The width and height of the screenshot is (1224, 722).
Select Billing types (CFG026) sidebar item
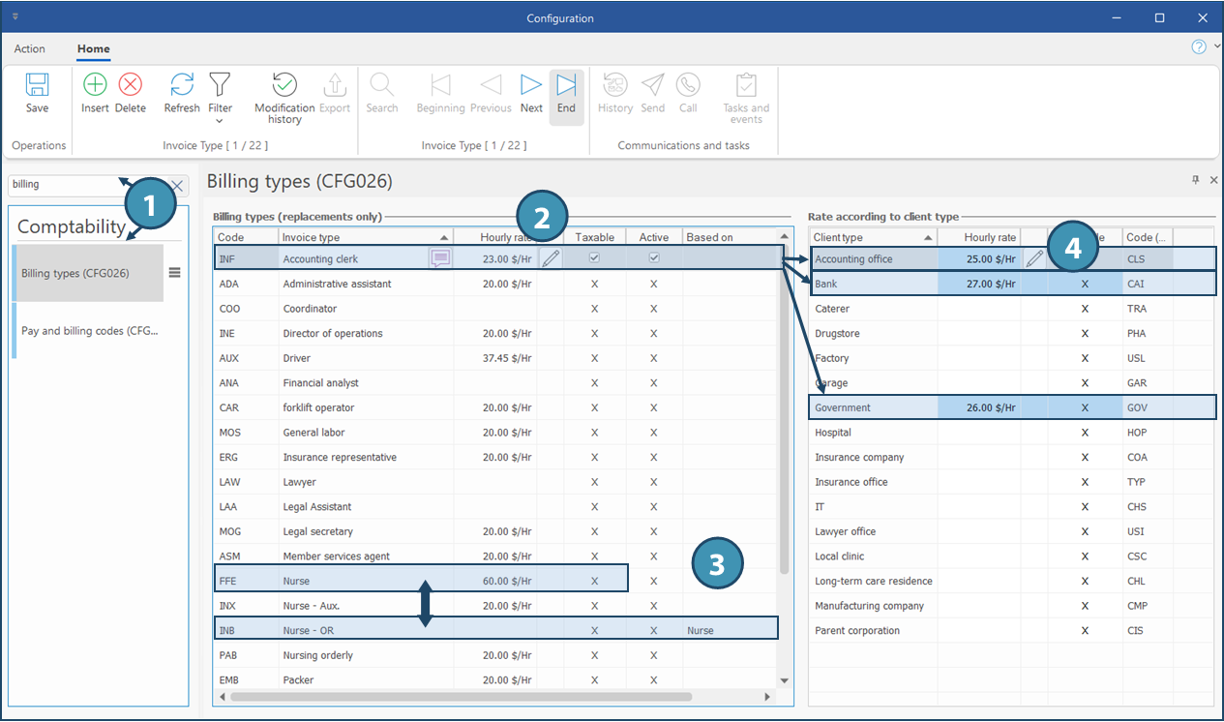click(76, 273)
